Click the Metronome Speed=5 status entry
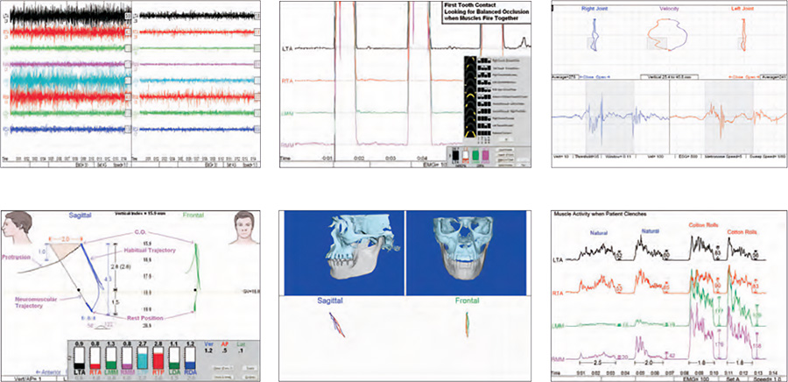 723,157
